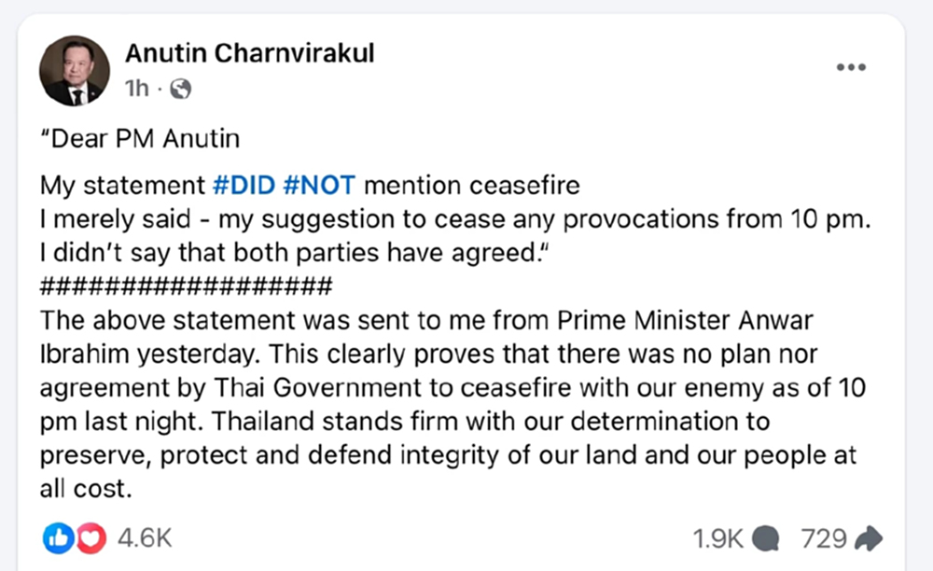This screenshot has width=933, height=571.
Task: Open comments via the speech bubble icon
Action: click(765, 537)
